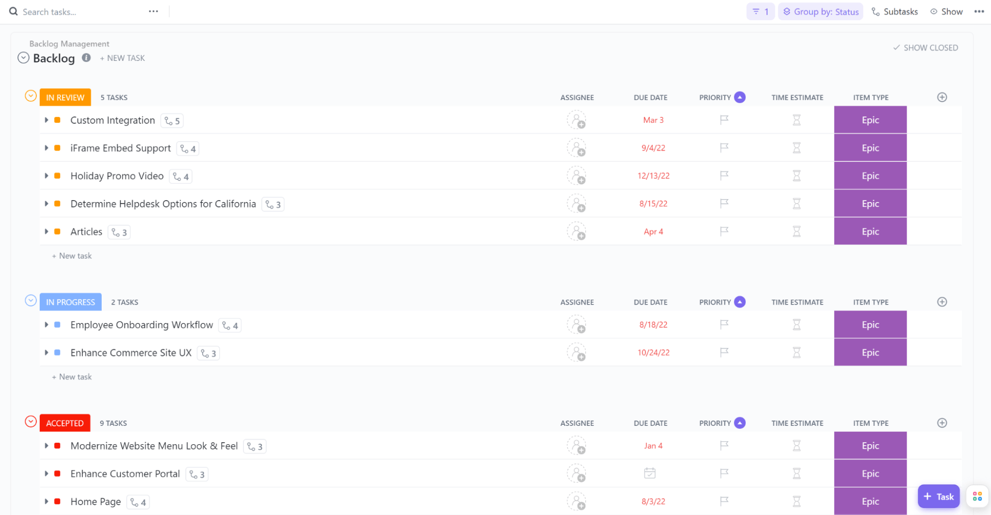Toggle Show Closed tasks
Viewport: 991px width, 515px height.
coord(925,48)
